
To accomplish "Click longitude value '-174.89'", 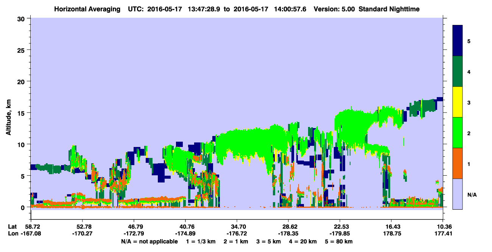I will [185, 233].
